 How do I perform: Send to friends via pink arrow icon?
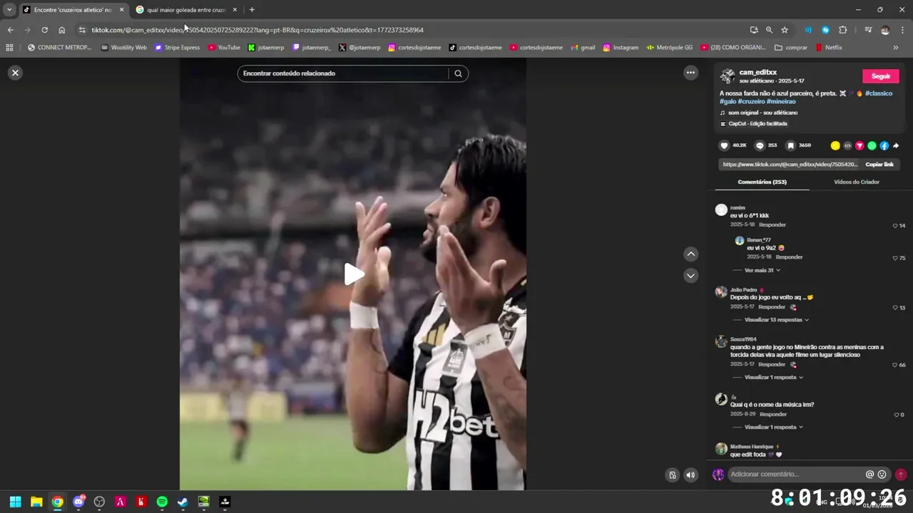click(860, 145)
